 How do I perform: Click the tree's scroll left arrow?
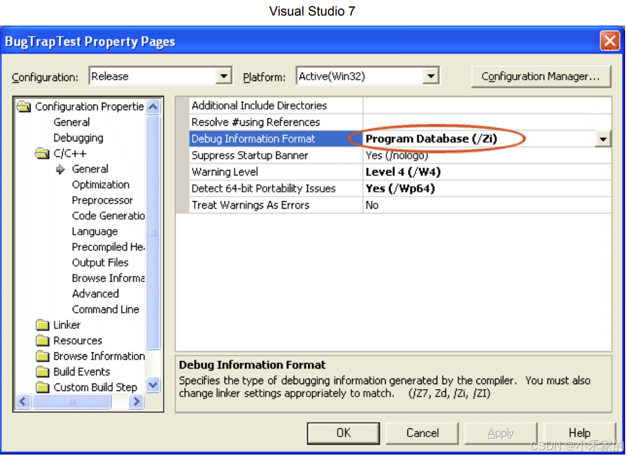click(23, 402)
